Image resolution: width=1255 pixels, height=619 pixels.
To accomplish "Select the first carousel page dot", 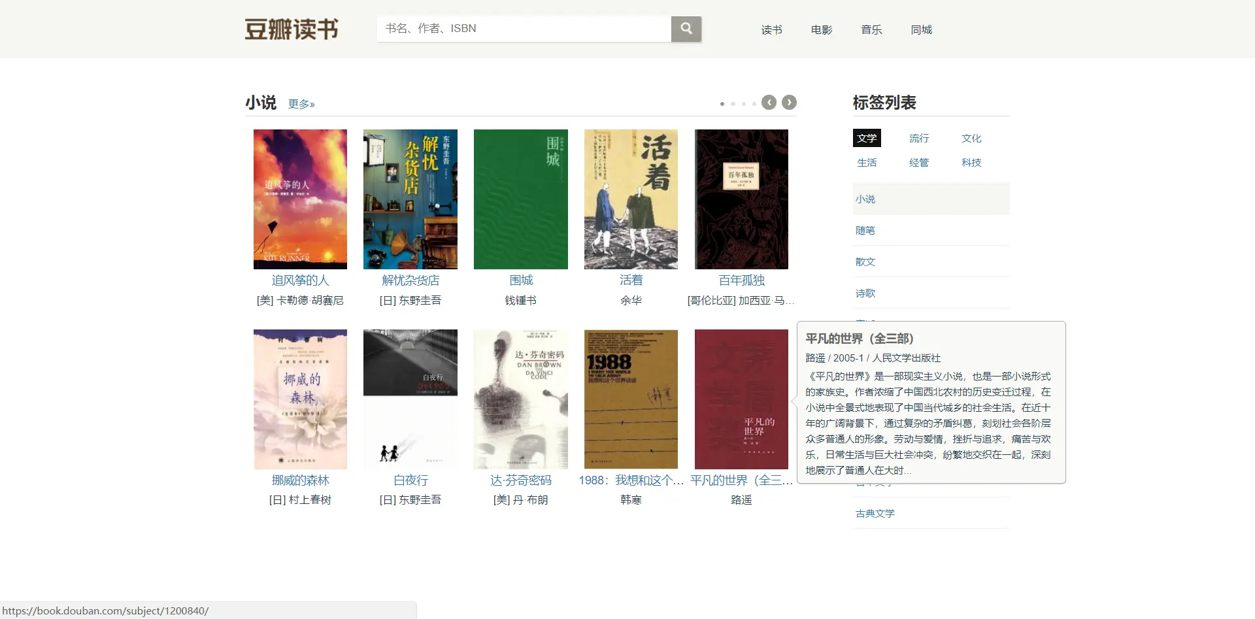I will 722,104.
